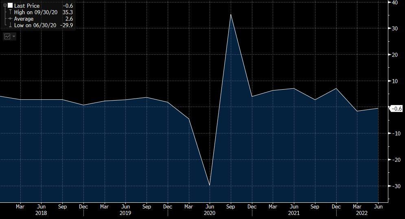Expand the chart type dropdown arrow
Image resolution: width=405 pixels, height=219 pixels.
(x=14, y=36)
